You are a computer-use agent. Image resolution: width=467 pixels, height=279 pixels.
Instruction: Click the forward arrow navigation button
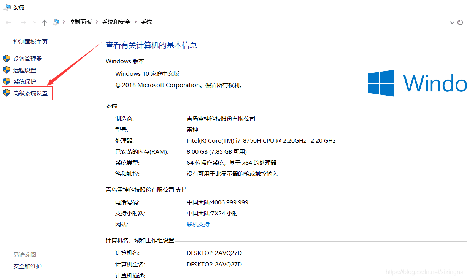23,22
